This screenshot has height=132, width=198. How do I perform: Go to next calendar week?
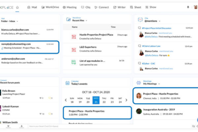[126, 100]
